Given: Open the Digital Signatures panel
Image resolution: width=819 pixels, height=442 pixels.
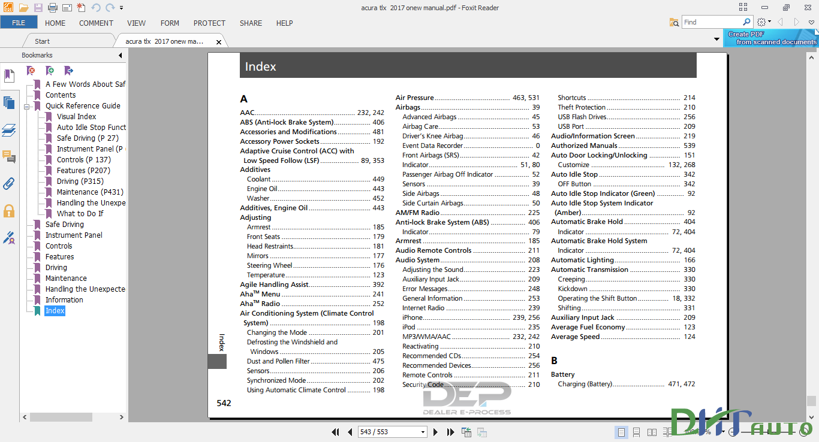Looking at the screenshot, I should click(9, 237).
